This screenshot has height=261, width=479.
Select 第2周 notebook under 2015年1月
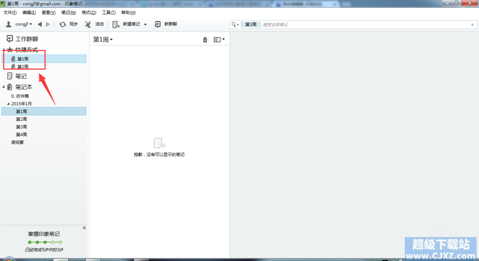tap(22, 119)
